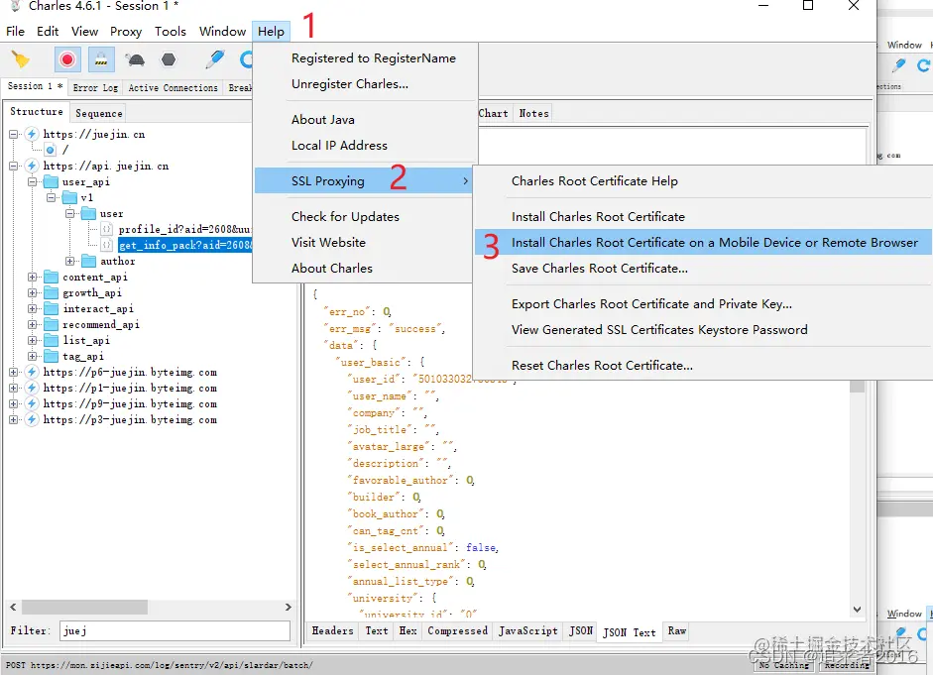The image size is (933, 675).
Task: Select Save Charles Root Certificate...
Action: (x=600, y=269)
